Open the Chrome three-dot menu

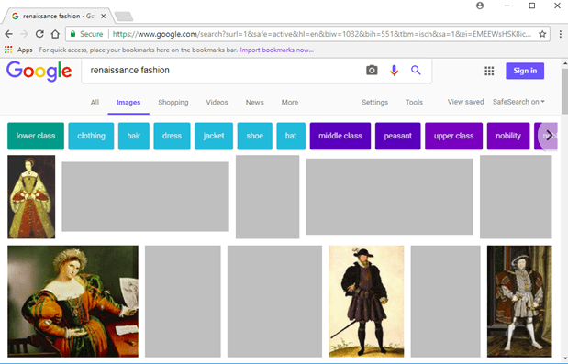point(560,34)
